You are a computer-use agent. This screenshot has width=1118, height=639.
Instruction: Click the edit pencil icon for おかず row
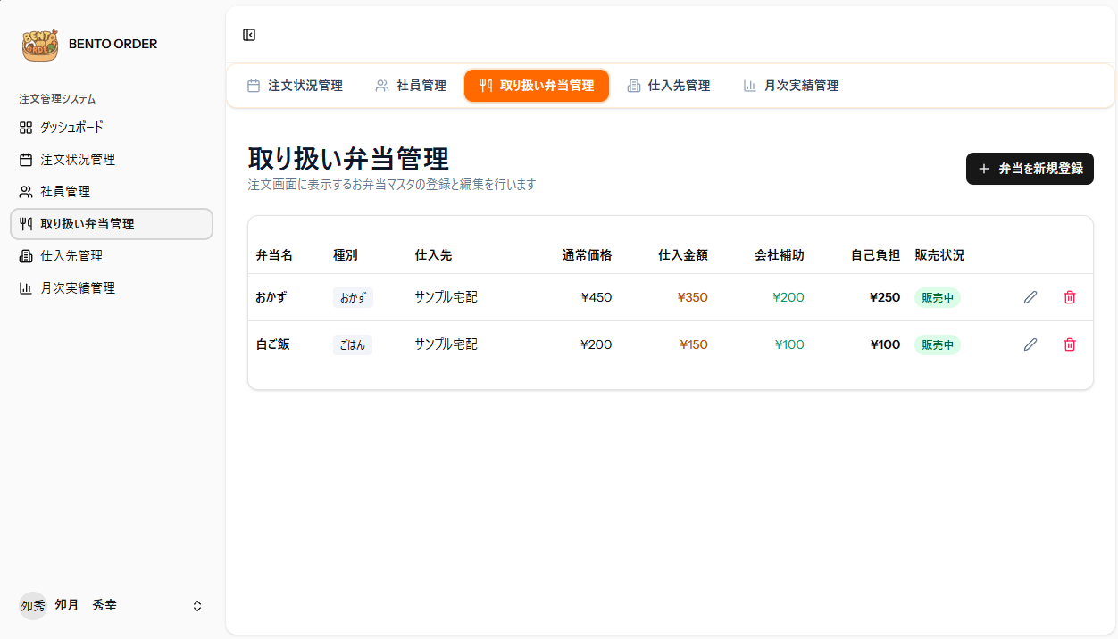1030,297
